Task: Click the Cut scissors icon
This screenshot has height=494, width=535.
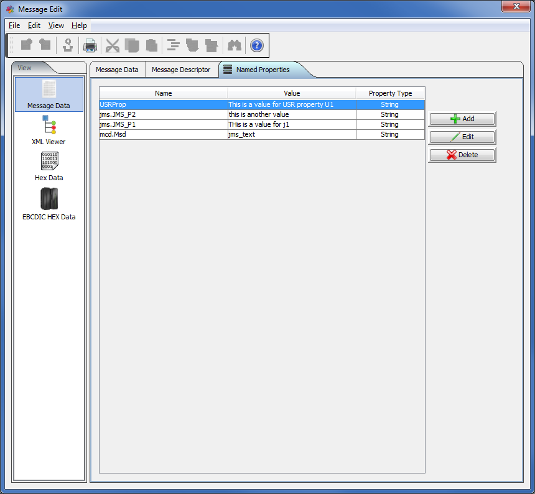Action: point(112,45)
